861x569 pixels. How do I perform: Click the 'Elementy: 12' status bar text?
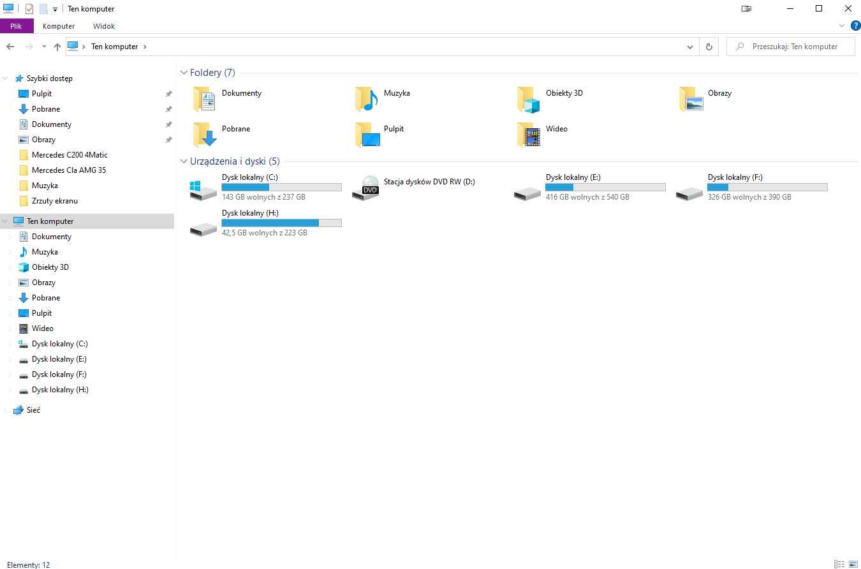pos(28,565)
